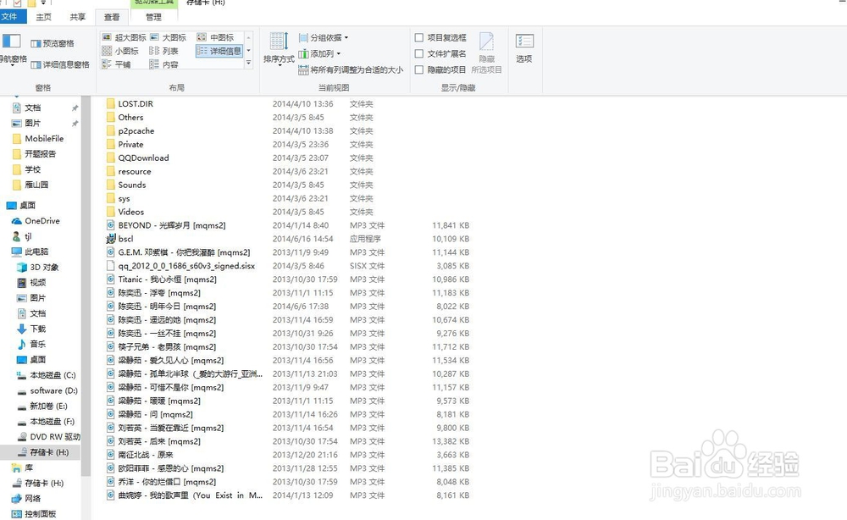Open the 导航窗格 dropdown
The image size is (847, 520).
tap(12, 49)
